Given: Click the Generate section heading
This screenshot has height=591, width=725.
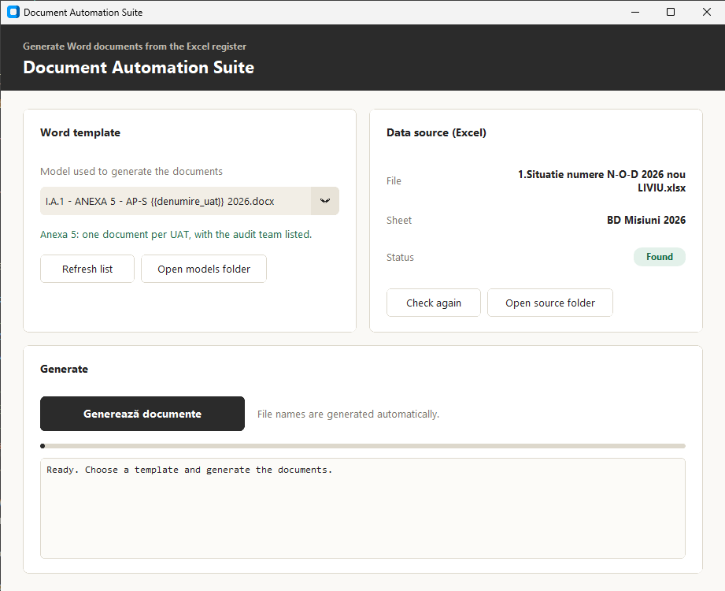Looking at the screenshot, I should tap(65, 370).
